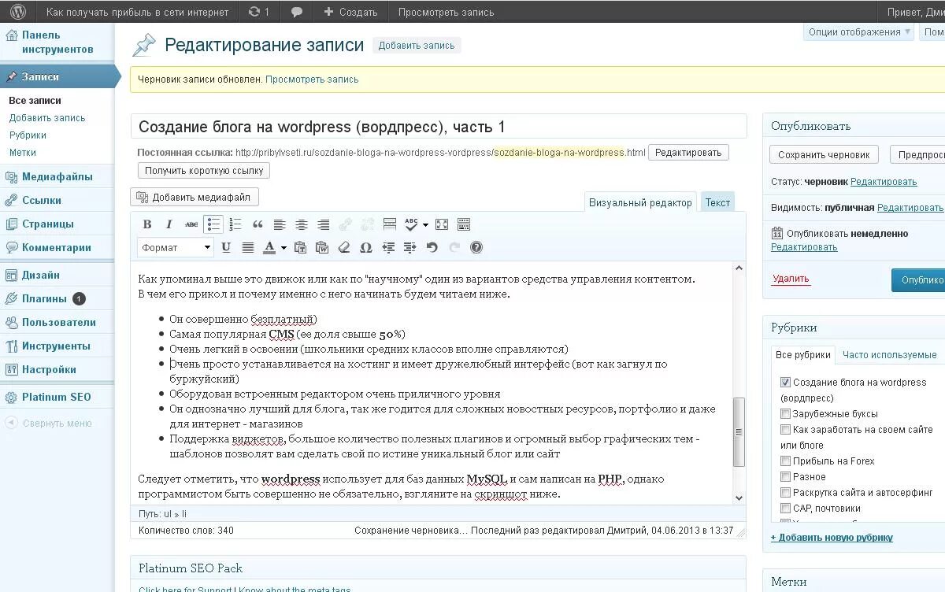
Task: Open the '+ Создать' admin bar menu
Action: (x=351, y=12)
